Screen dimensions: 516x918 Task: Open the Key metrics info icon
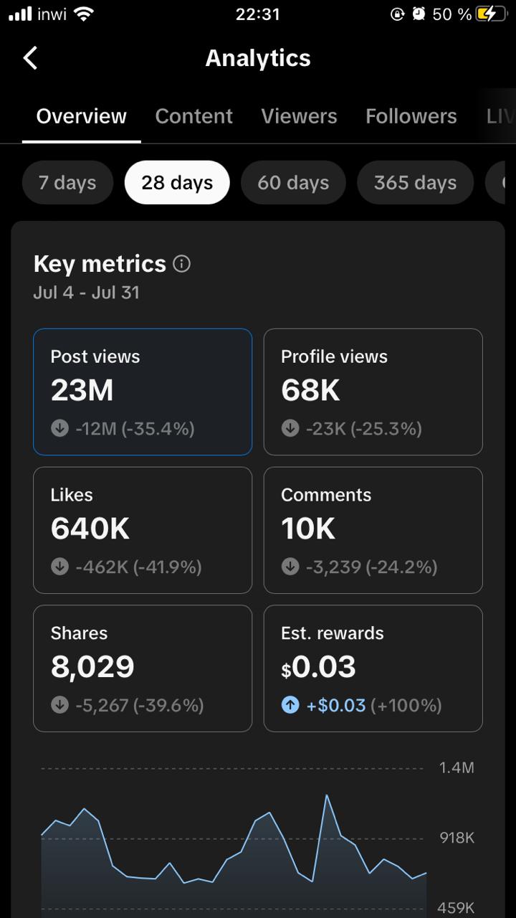point(182,264)
